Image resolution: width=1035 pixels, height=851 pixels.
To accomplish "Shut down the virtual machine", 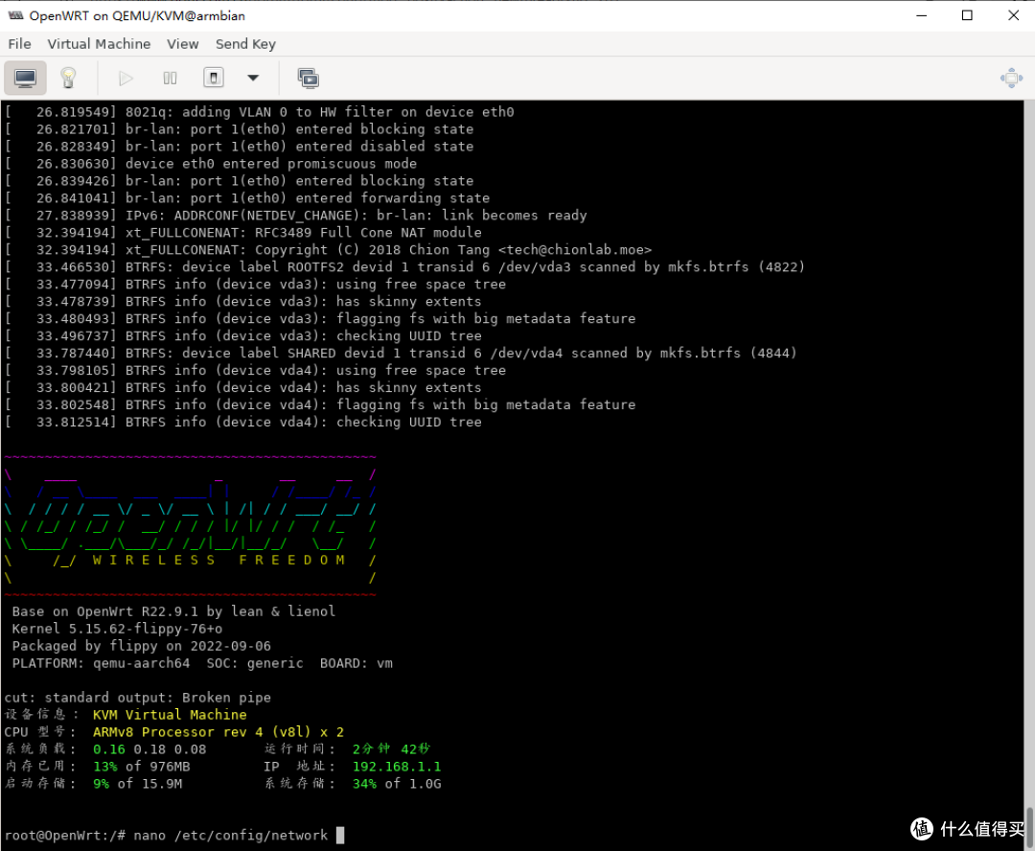I will (x=213, y=78).
